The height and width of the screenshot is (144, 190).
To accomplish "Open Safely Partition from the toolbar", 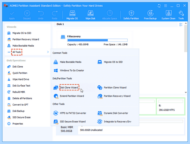I will tap(131, 15).
